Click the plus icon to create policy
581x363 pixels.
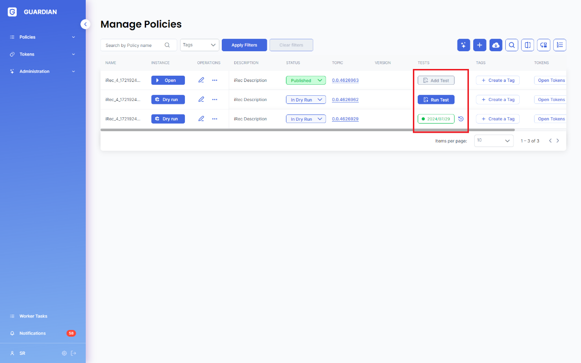coord(479,45)
